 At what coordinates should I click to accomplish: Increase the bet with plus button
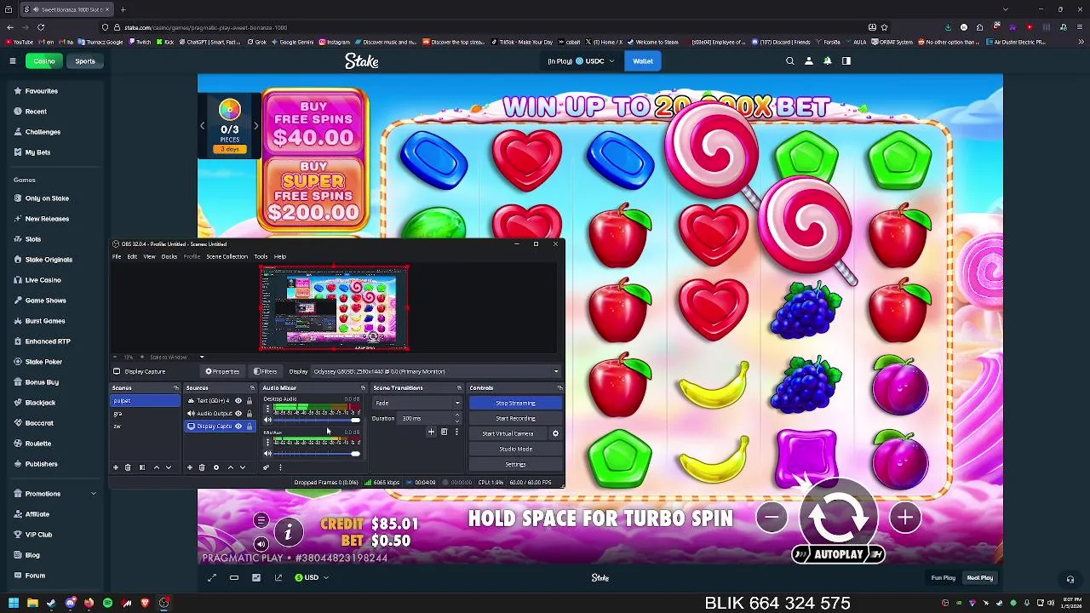point(905,517)
